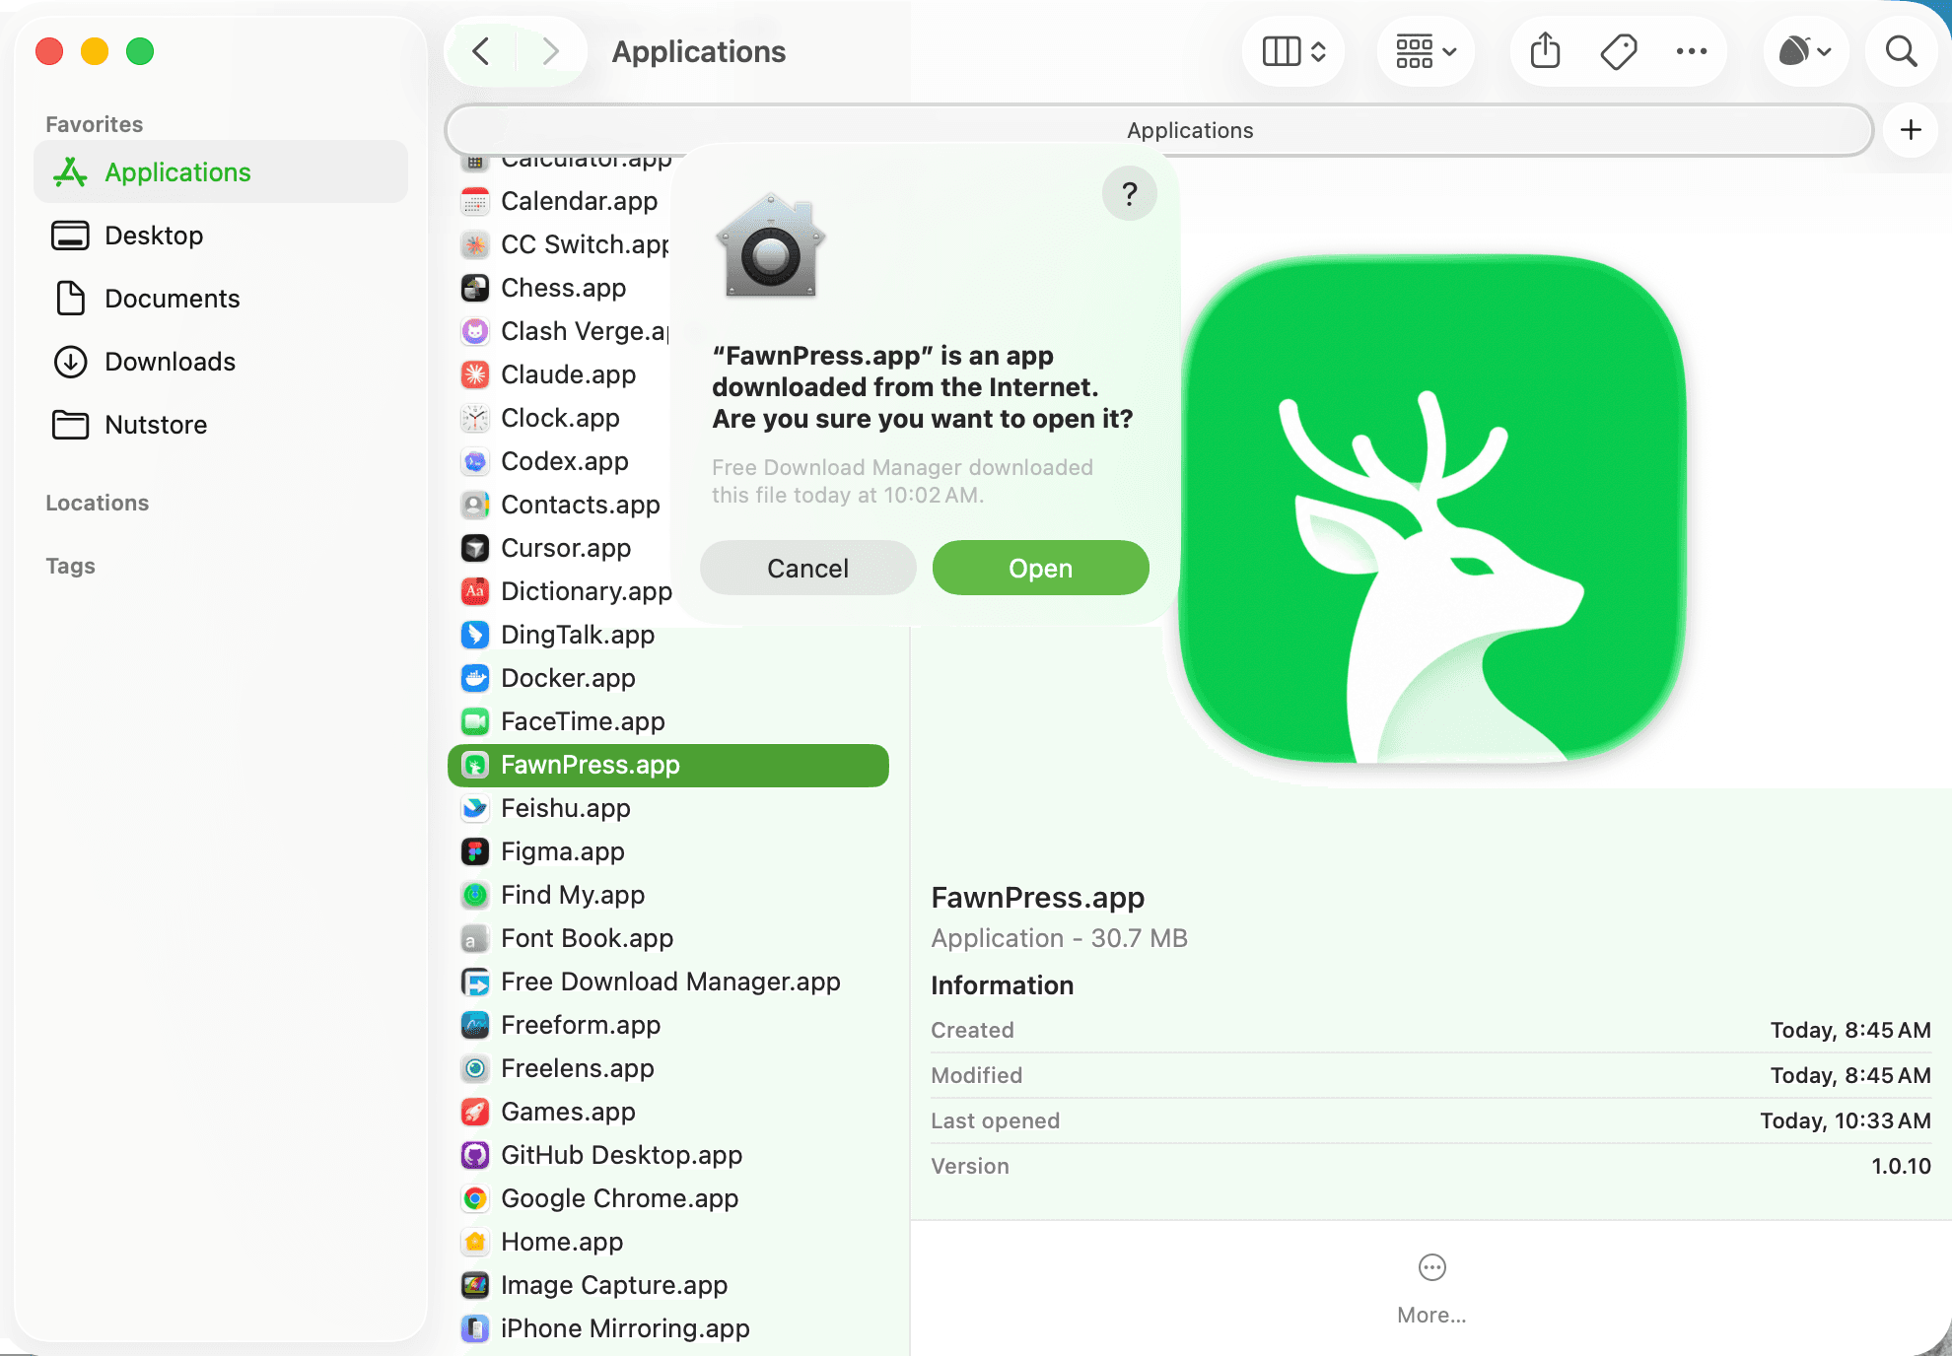Click the green zoom window button

(140, 51)
